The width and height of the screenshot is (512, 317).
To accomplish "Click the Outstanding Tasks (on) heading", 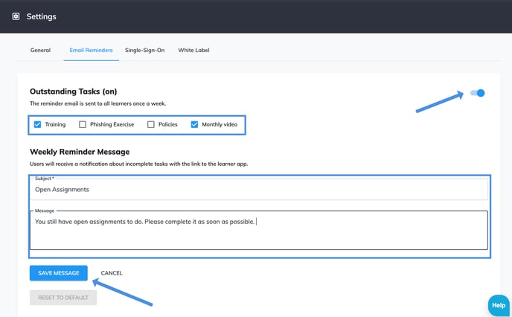I will [x=74, y=92].
